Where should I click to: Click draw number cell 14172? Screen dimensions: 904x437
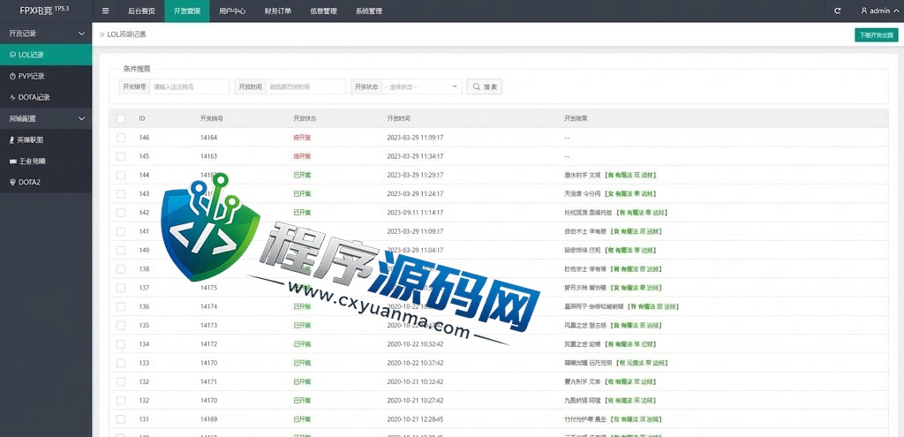pyautogui.click(x=208, y=344)
